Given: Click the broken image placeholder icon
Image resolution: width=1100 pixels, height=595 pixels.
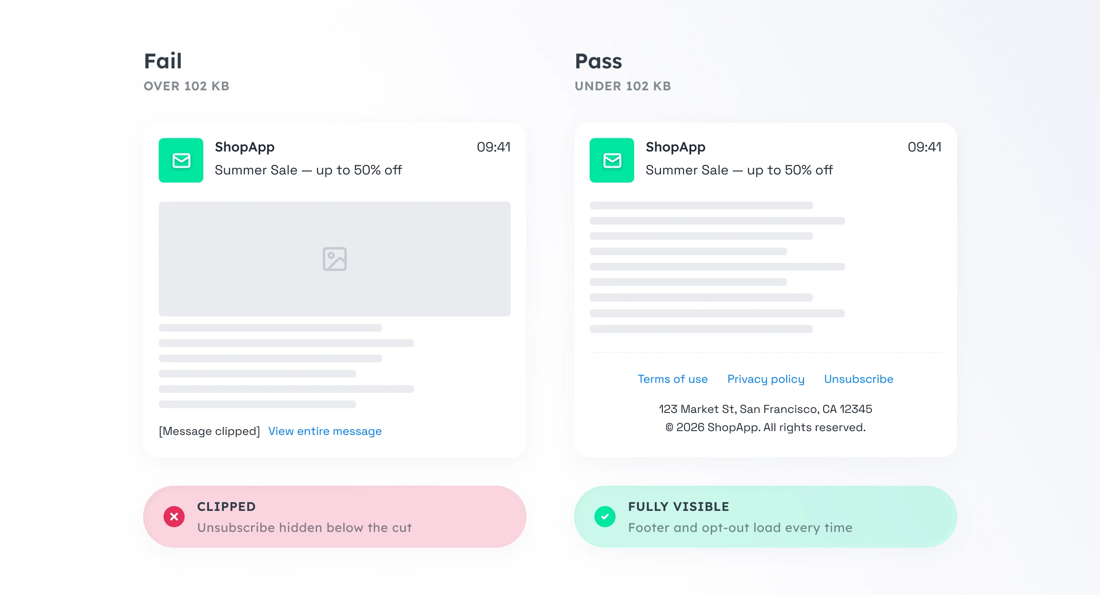Looking at the screenshot, I should (335, 259).
